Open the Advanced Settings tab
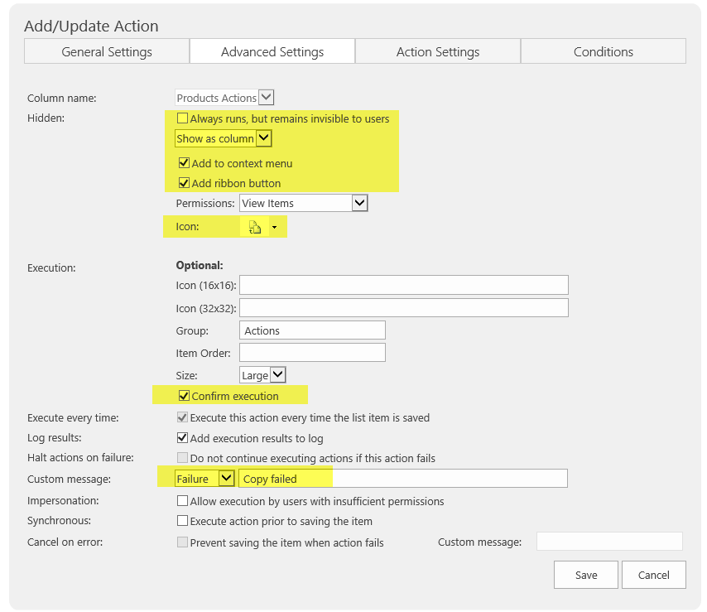707x612 pixels. (272, 51)
